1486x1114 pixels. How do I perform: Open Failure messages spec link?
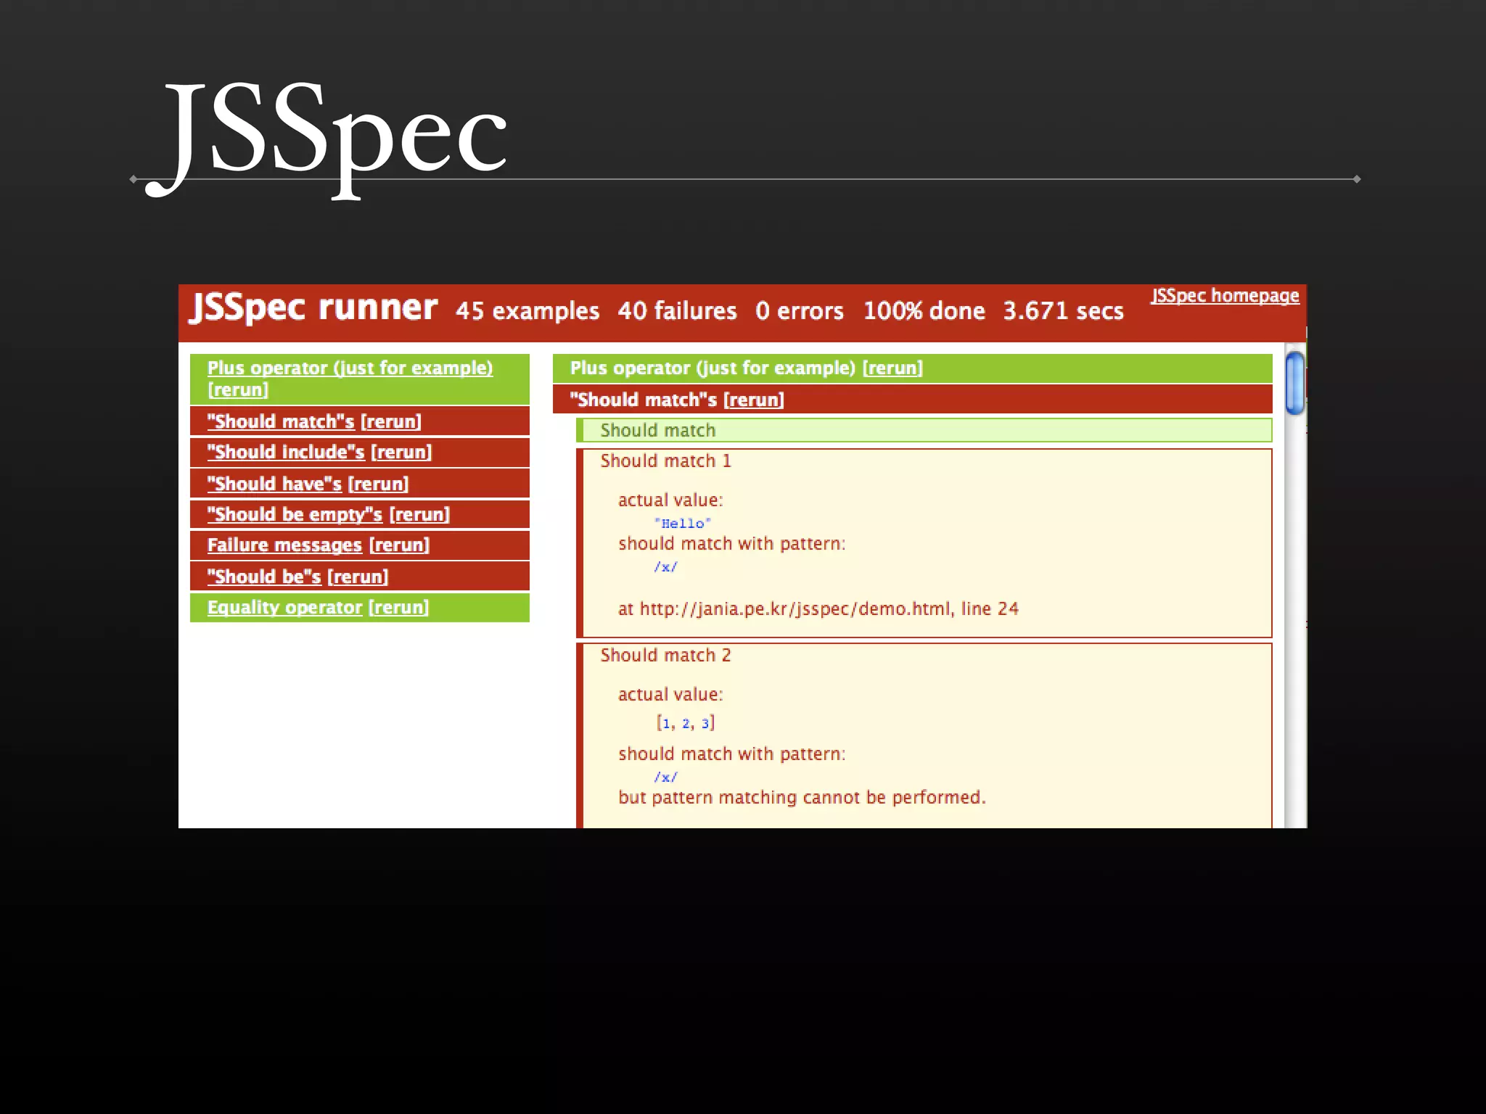click(284, 545)
